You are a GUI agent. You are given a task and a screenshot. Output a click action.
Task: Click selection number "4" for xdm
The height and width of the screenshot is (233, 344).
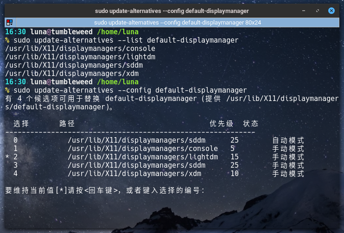[15, 173]
